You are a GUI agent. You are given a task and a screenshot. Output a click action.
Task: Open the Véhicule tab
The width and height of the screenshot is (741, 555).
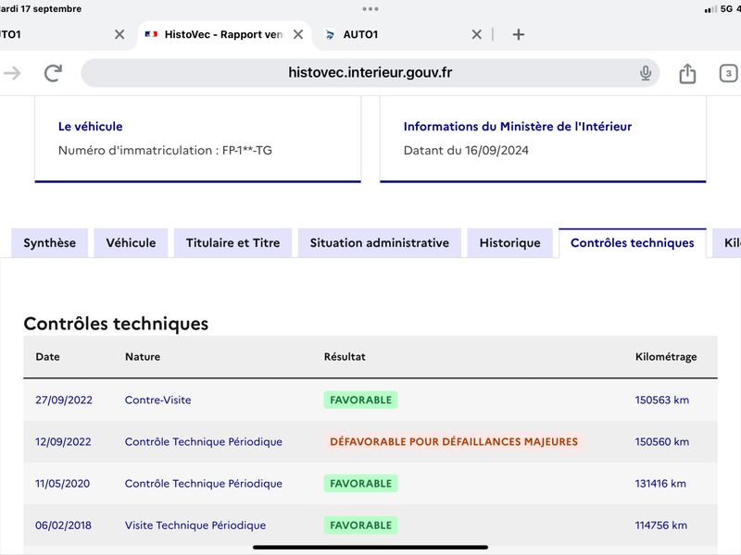[x=131, y=243]
